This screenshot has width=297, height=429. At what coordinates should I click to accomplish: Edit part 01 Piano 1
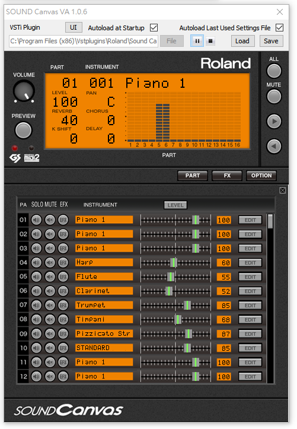coord(250,220)
